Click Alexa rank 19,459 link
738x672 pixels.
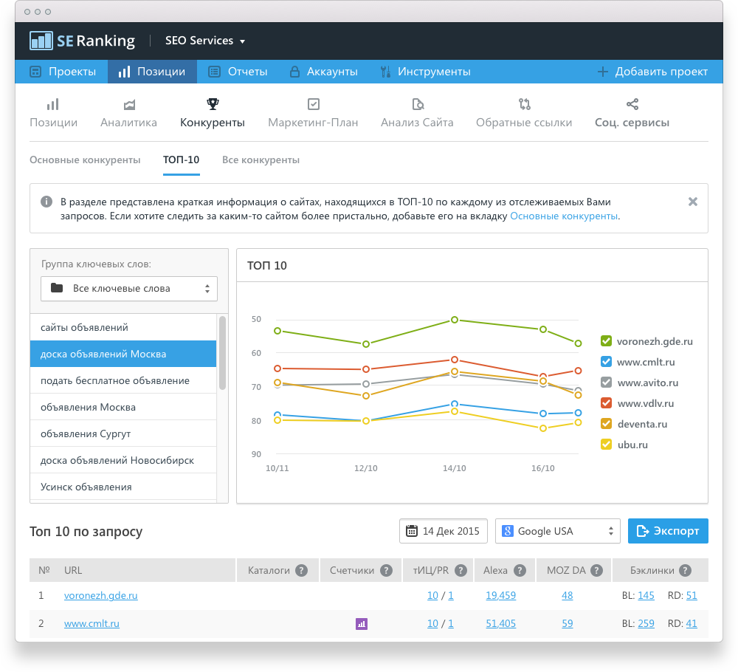501,595
